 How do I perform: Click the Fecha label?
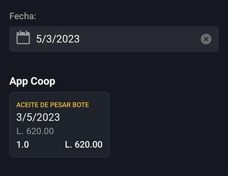(23, 16)
